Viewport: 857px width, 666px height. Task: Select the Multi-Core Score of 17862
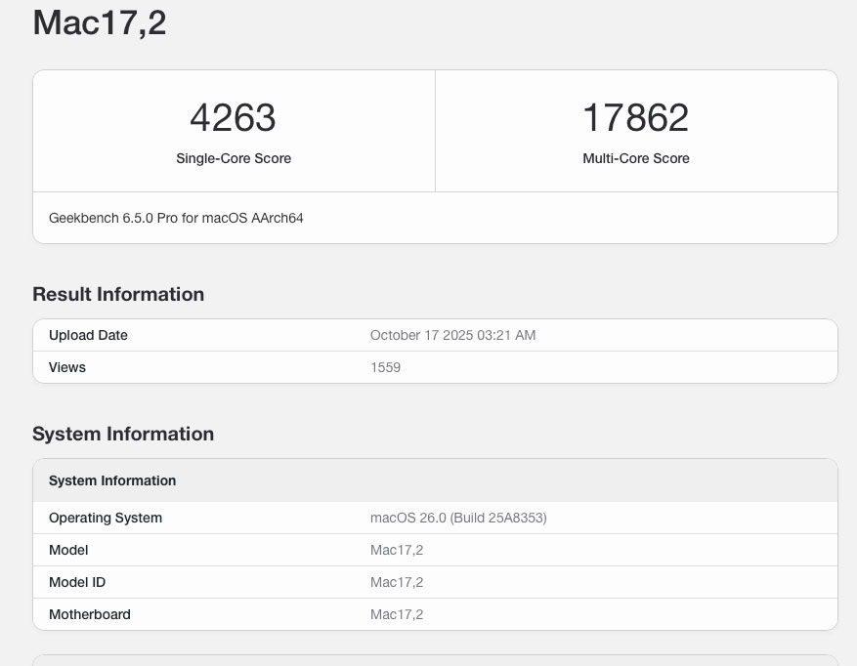tap(636, 117)
